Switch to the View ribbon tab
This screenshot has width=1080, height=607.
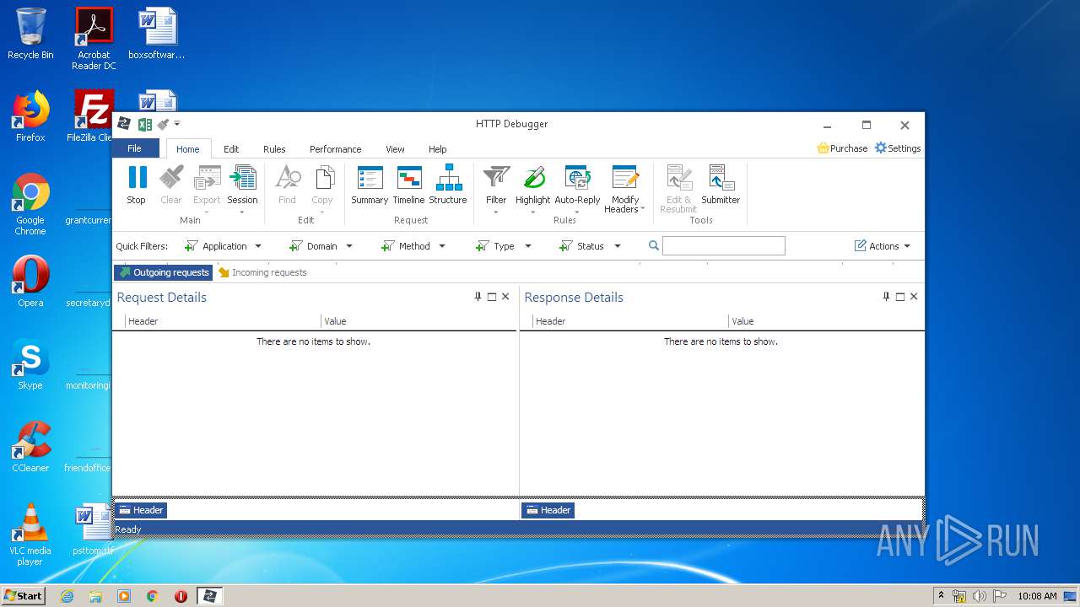[395, 149]
